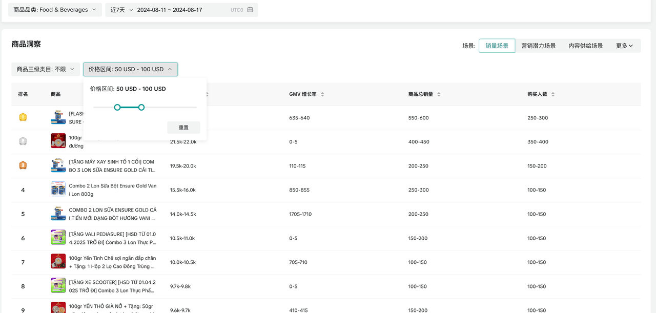This screenshot has width=656, height=313.
Task: Expand the 更多 scenario menu
Action: (x=624, y=46)
